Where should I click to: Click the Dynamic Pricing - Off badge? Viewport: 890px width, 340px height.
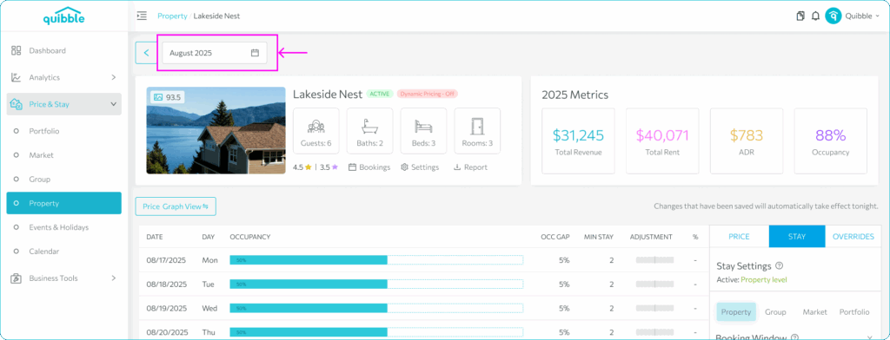[x=428, y=94]
